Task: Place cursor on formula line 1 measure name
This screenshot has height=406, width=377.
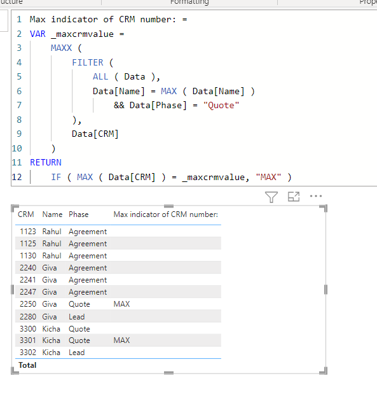Action: coord(103,20)
